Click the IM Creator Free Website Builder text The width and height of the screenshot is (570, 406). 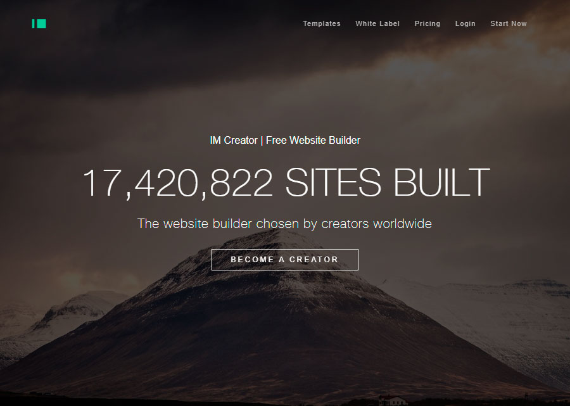point(285,141)
